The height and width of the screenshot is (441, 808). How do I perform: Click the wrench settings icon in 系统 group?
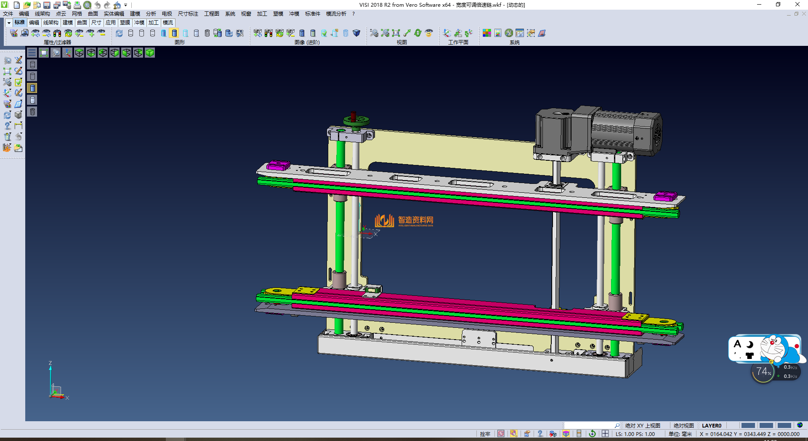point(509,33)
